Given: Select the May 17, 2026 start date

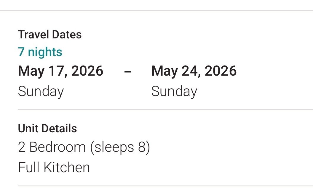Looking at the screenshot, I should (60, 71).
